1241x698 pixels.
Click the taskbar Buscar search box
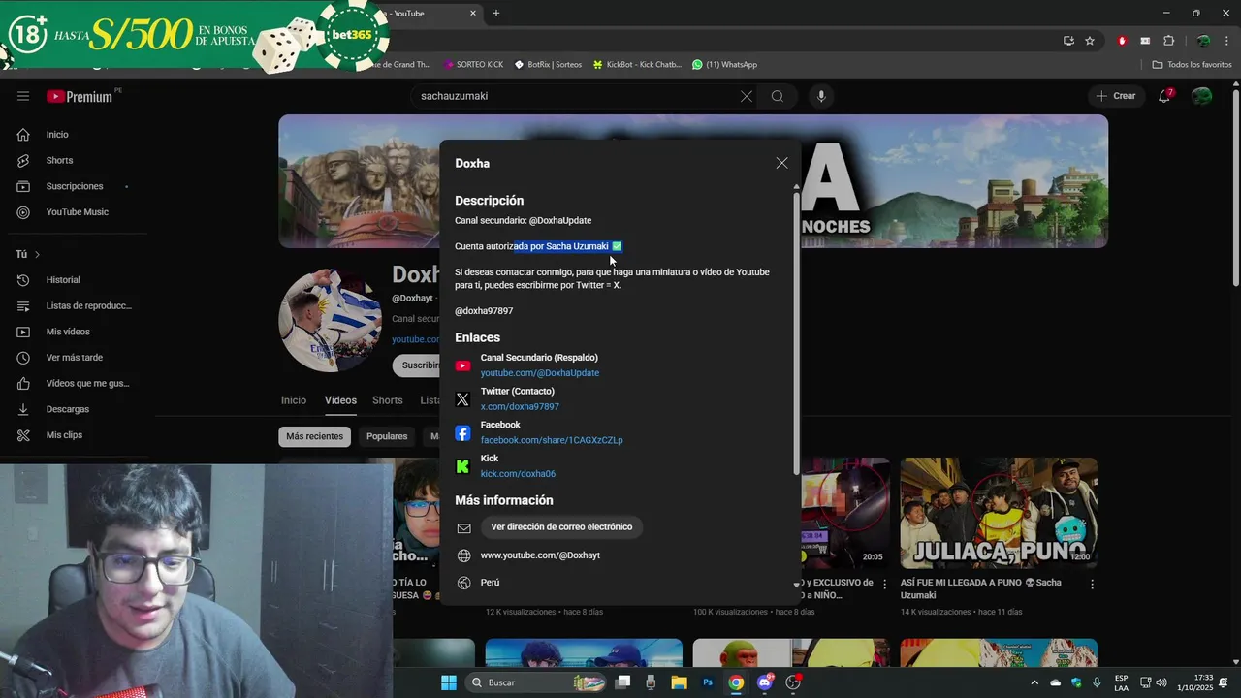pyautogui.click(x=535, y=682)
